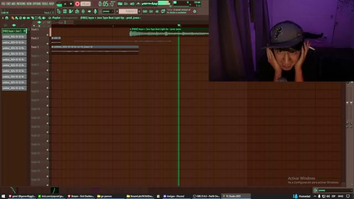Click the Playlist title label
The width and height of the screenshot is (354, 199).
tap(56, 18)
